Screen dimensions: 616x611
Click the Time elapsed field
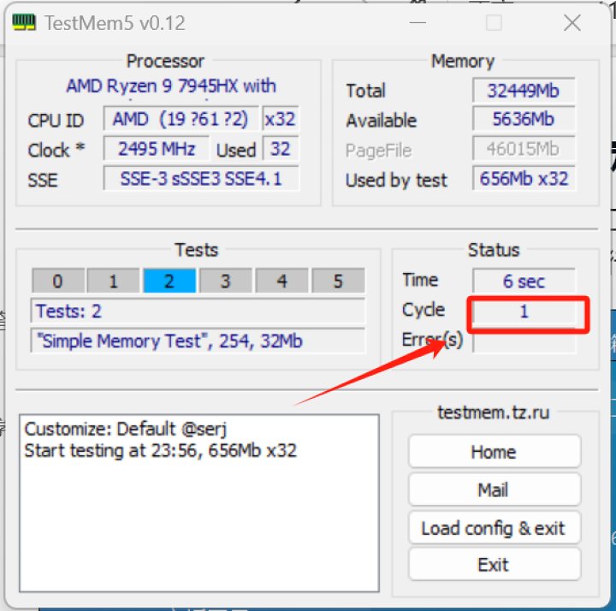[x=524, y=281]
